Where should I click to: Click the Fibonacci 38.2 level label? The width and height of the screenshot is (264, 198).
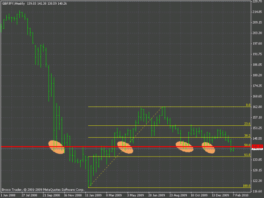pos(248,136)
